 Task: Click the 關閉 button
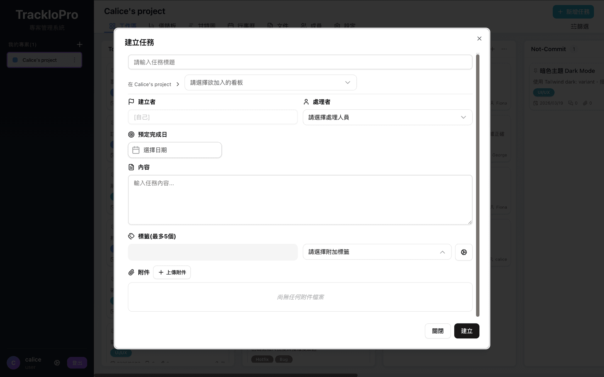pos(438,331)
